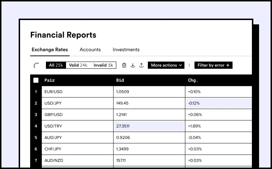Click the loading spinner icon
The width and height of the screenshot is (272, 169).
37,66
